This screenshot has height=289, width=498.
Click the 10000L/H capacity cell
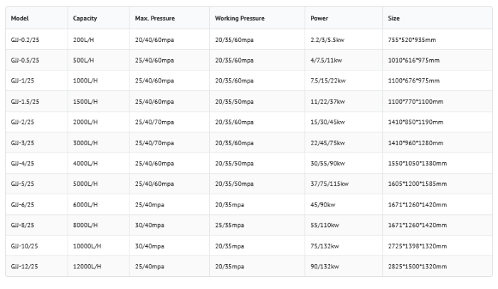tap(88, 246)
